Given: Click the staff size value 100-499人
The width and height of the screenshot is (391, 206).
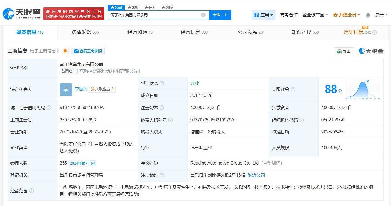Looking at the screenshot, I should 331,148.
